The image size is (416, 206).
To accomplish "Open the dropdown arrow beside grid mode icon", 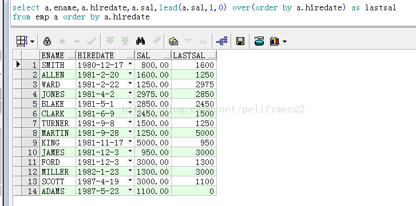I will point(33,42).
